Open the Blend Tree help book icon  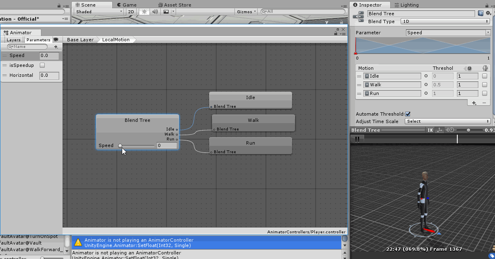click(481, 14)
